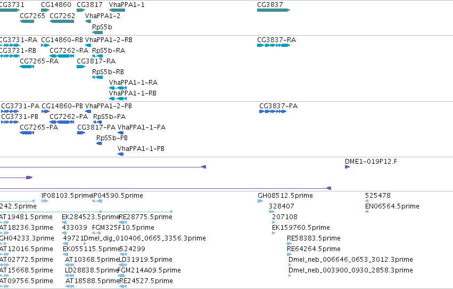453x289 pixels.
Task: Select the VhaPPA1-1 gene label
Action: click(127, 5)
